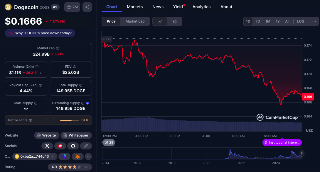320x172 pixels.
Task: Click Why is DOGE's price down today?
Action: pos(40,33)
